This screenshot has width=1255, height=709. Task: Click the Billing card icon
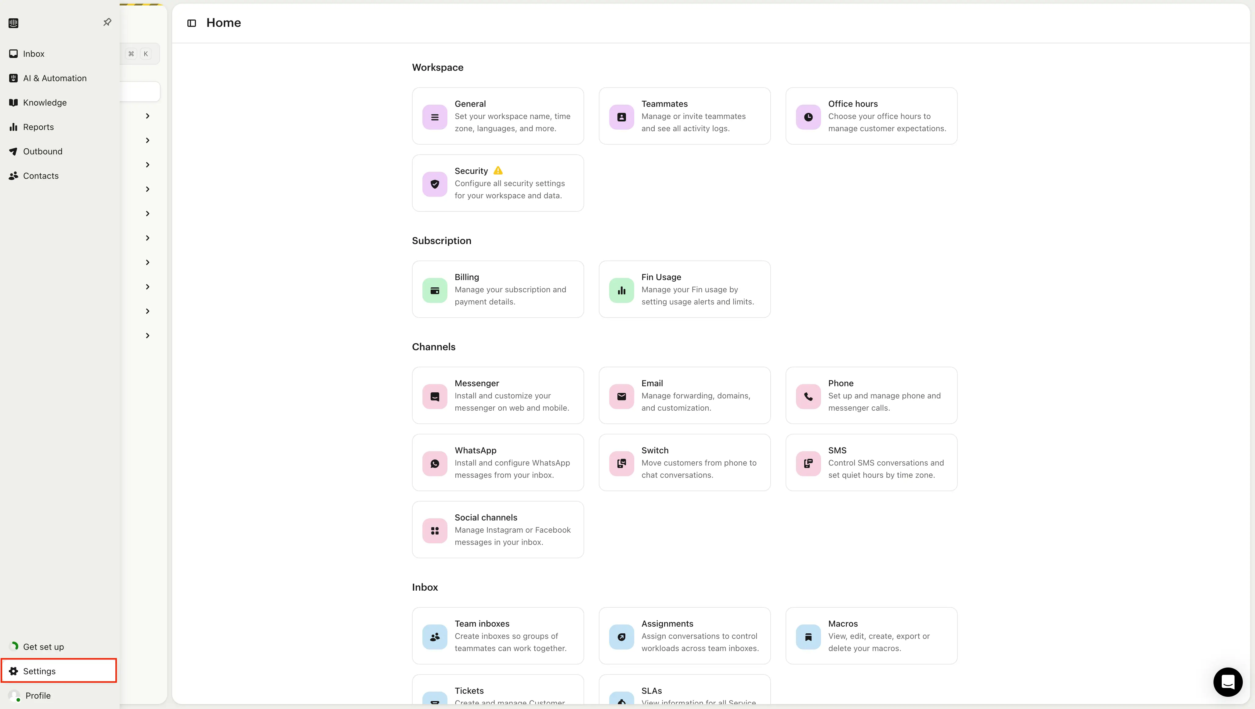coord(435,290)
